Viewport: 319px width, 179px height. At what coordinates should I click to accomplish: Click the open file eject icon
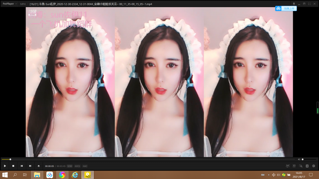tap(39, 166)
